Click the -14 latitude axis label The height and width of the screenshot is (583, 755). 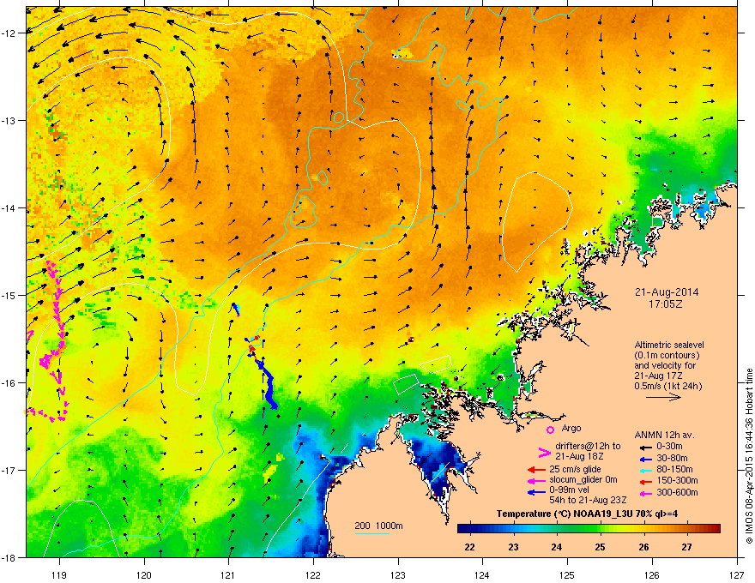pos(9,208)
